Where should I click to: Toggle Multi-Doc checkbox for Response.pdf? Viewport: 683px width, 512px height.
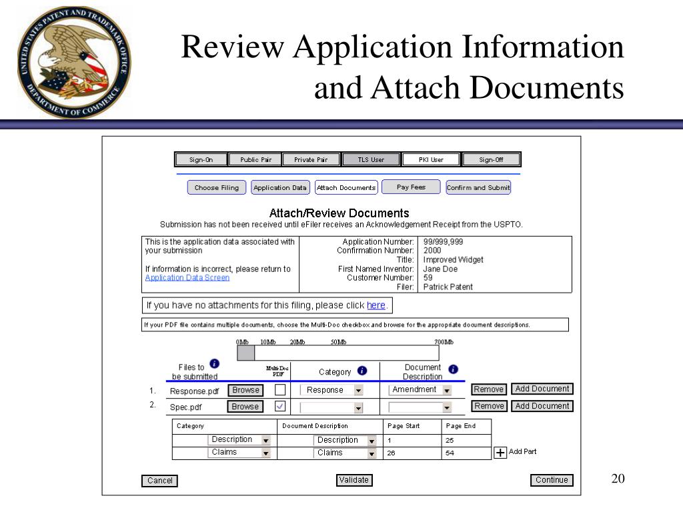click(x=280, y=389)
